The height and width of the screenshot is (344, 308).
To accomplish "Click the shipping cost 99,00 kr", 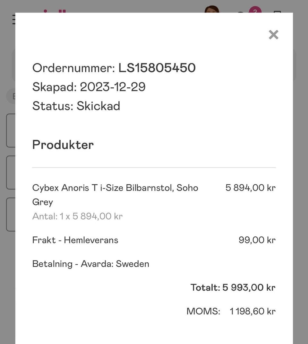I will pyautogui.click(x=257, y=240).
